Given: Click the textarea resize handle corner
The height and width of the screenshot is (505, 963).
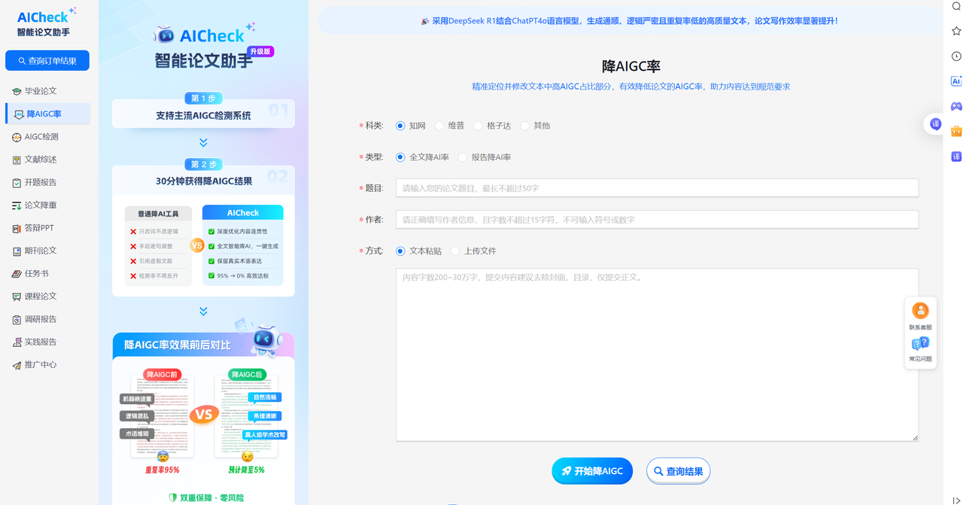Looking at the screenshot, I should click(x=915, y=437).
